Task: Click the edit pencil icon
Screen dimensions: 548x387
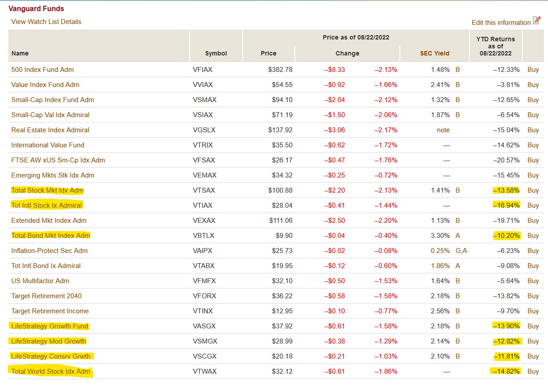Action: coord(537,20)
